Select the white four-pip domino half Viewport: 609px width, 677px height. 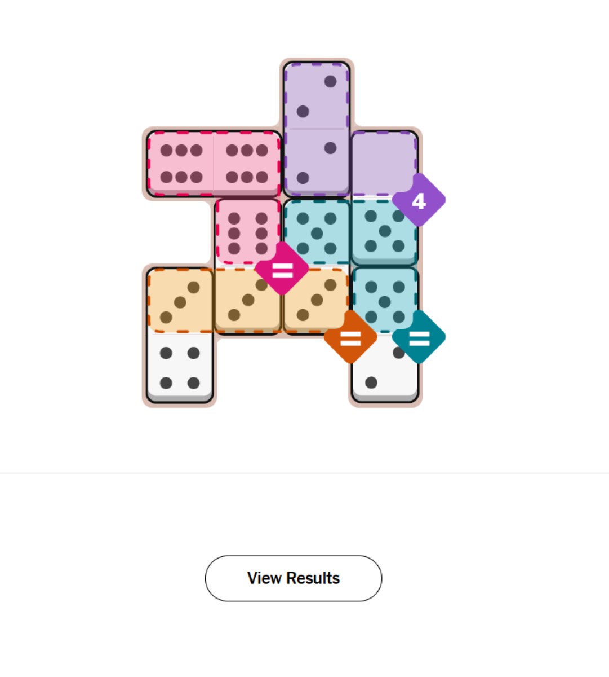click(x=180, y=368)
